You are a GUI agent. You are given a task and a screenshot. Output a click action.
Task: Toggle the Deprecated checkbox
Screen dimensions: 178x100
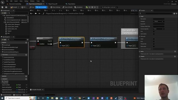tap(154, 46)
